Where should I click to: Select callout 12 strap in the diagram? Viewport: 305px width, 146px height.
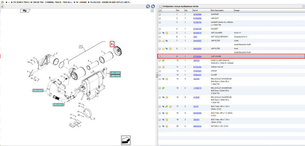coord(94,119)
